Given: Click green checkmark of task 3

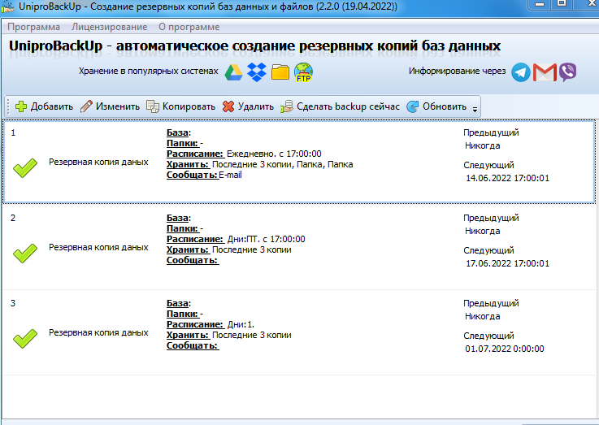Looking at the screenshot, I should click(x=25, y=339).
